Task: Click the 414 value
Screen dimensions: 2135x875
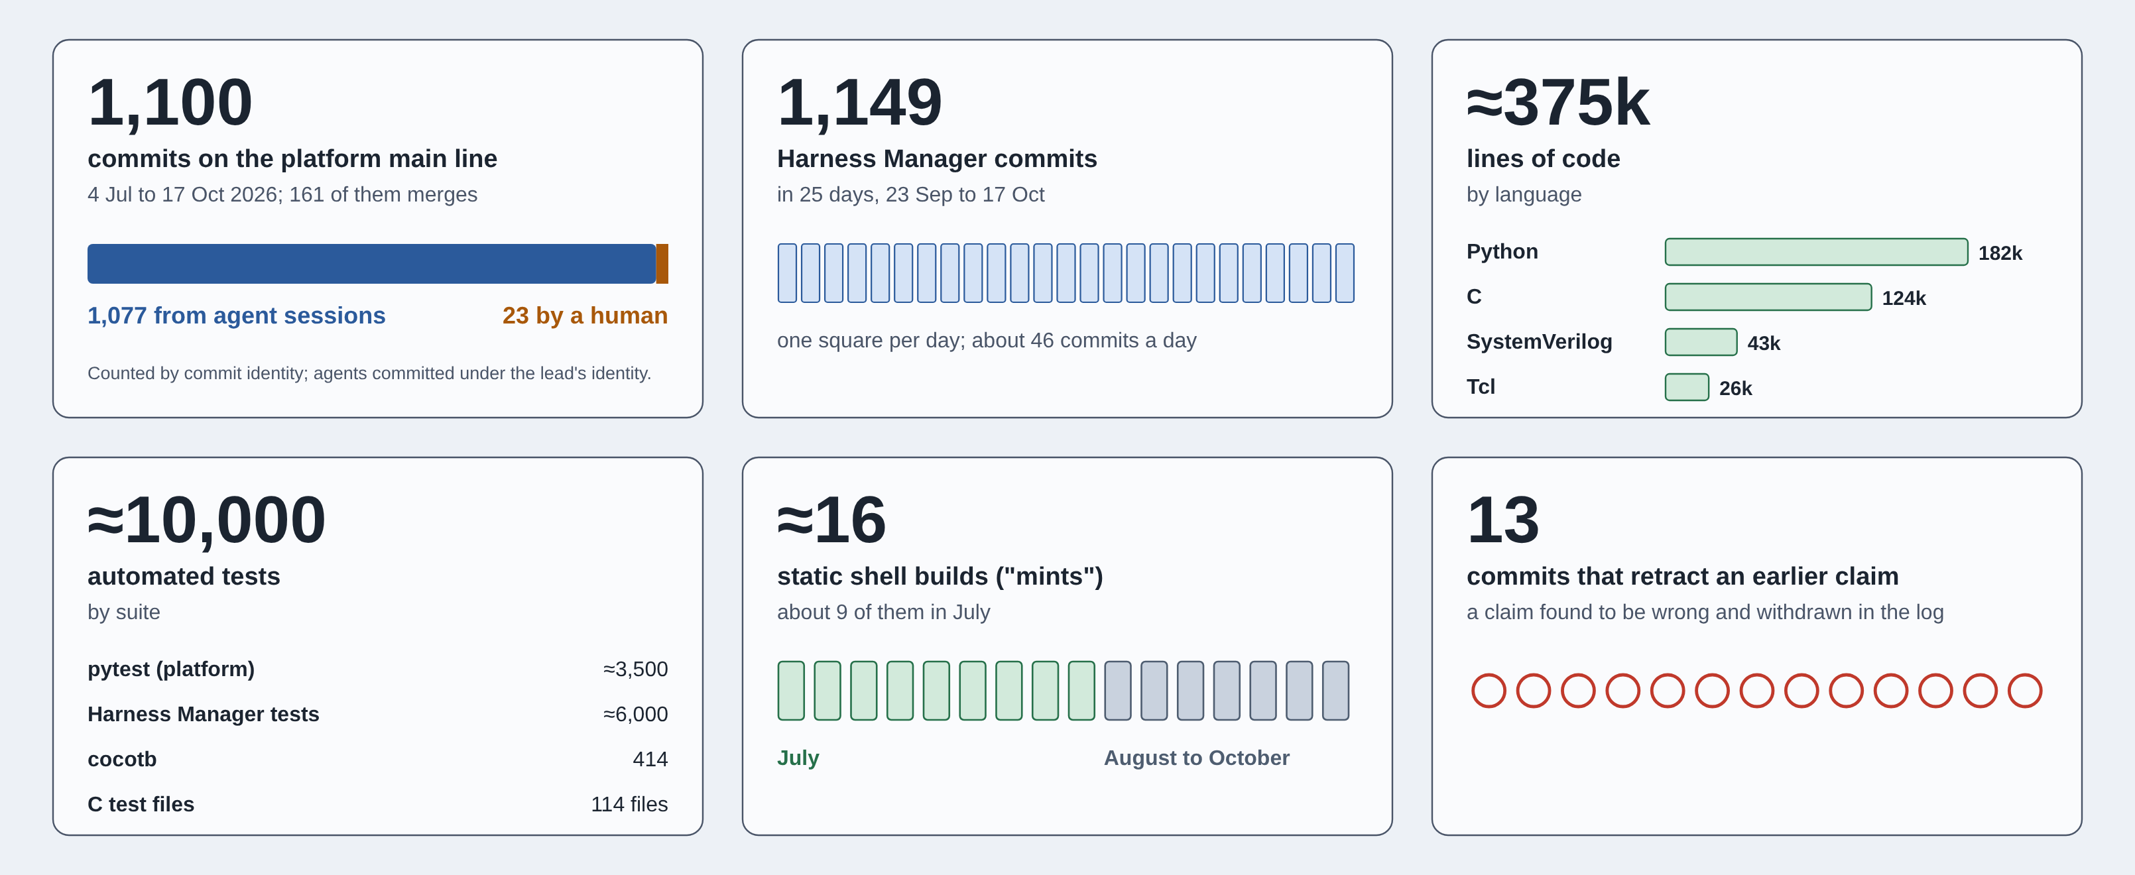Action: coord(650,759)
